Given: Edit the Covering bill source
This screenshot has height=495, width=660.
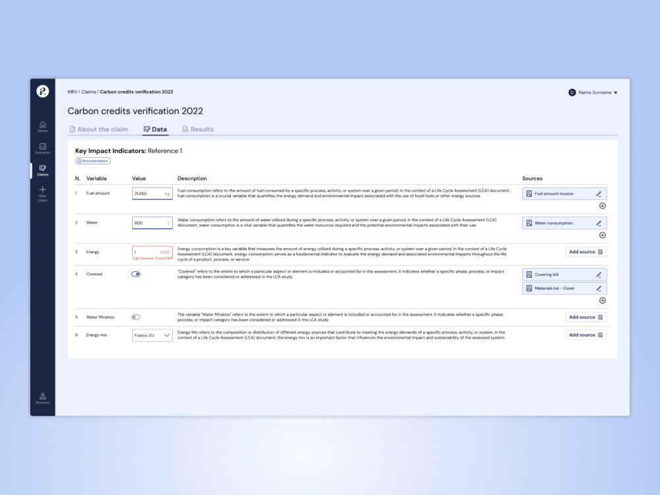Looking at the screenshot, I should click(x=599, y=275).
